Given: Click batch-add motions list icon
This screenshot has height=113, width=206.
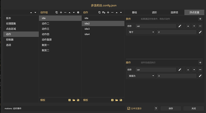Looking at the screenshot, I should point(104,12).
